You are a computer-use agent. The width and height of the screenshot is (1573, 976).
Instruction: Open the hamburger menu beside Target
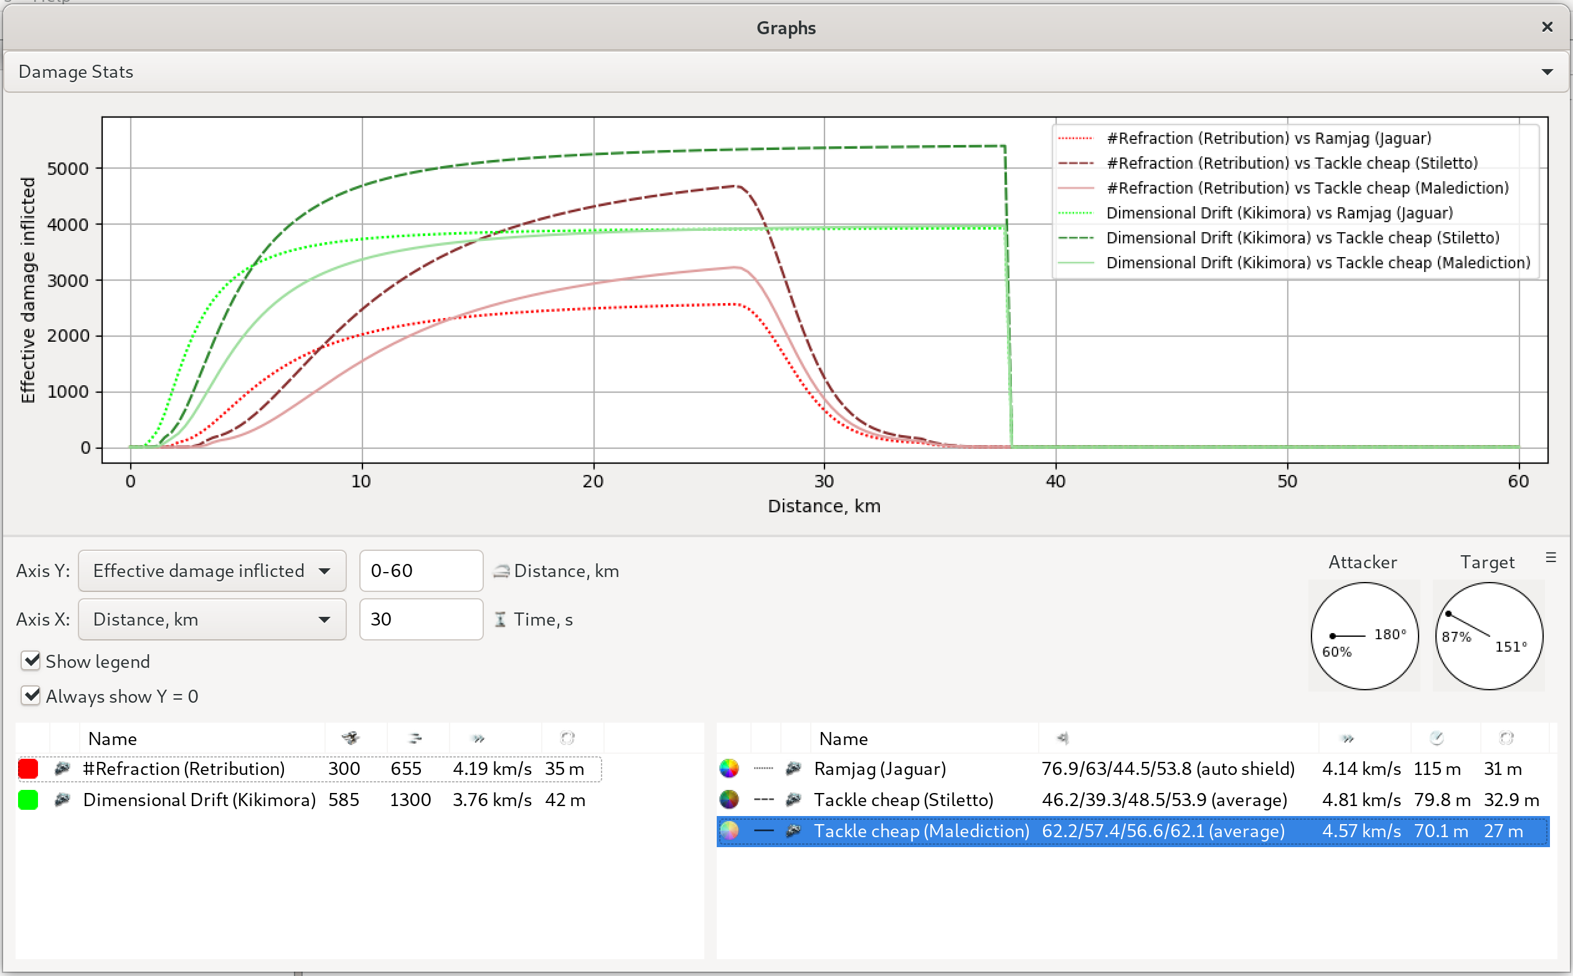1551,557
